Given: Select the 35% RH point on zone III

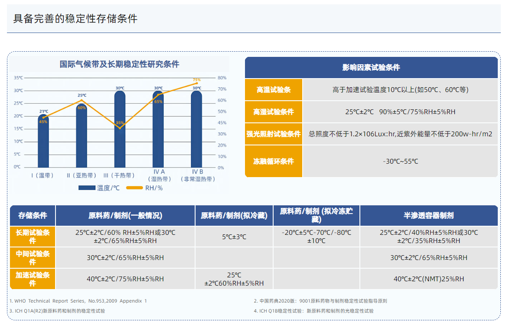Looking at the screenshot, I should (x=120, y=127).
